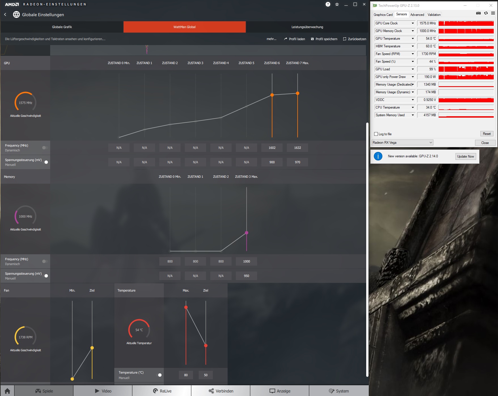The image size is (498, 396).
Task: Click the fan Min. yellow slider handle
Action: coord(72,379)
